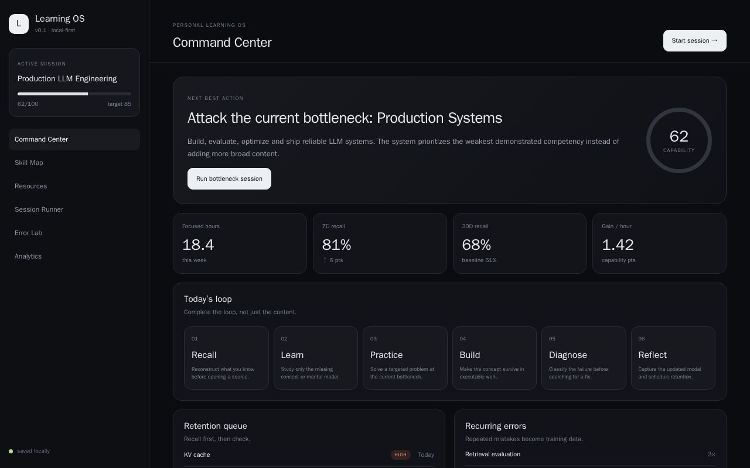Click the HIGH priority badge

pyautogui.click(x=401, y=455)
